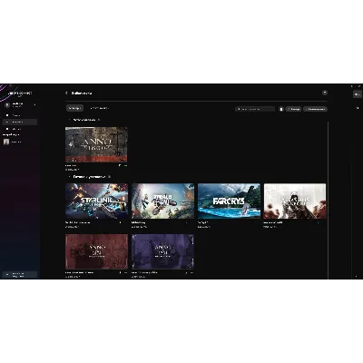Select the first library tab

point(74,108)
